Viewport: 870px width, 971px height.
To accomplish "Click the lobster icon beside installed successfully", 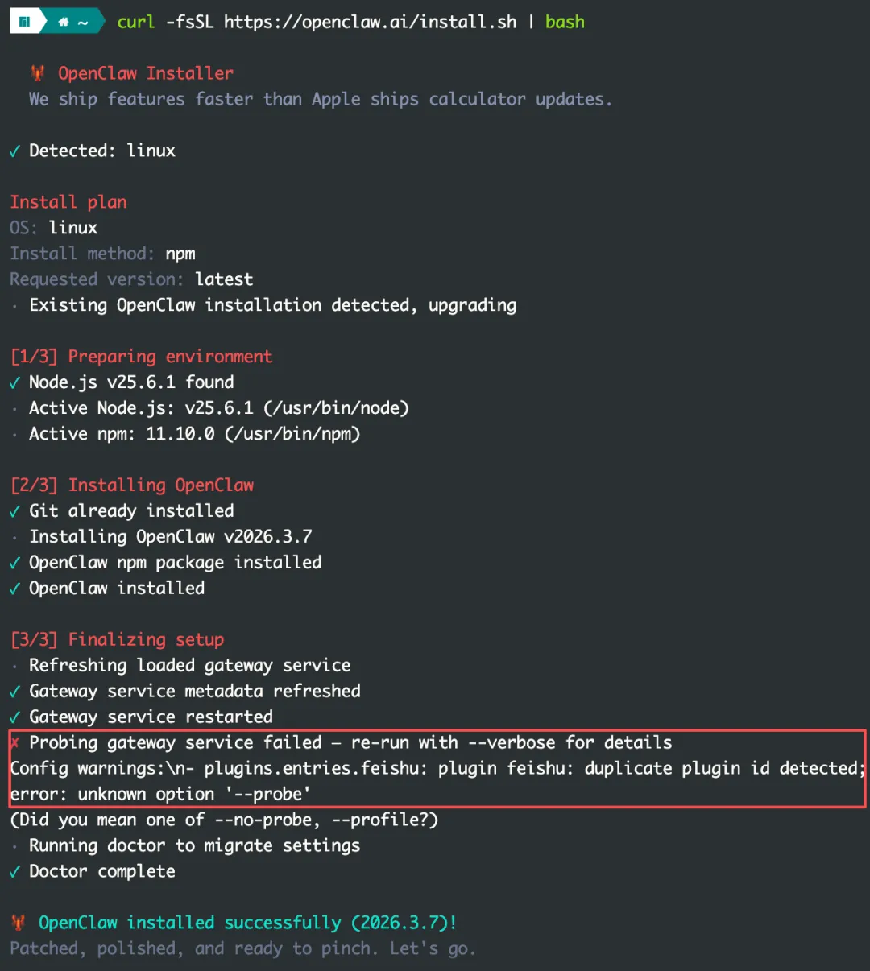I will point(19,923).
